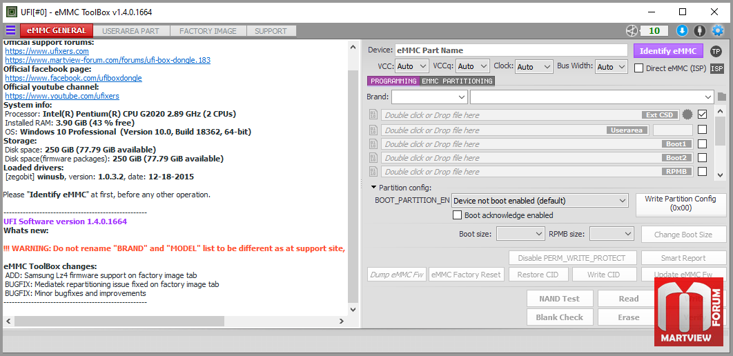Image resolution: width=733 pixels, height=356 pixels.
Task: Click the Device eMMC Part Name field
Action: (511, 50)
